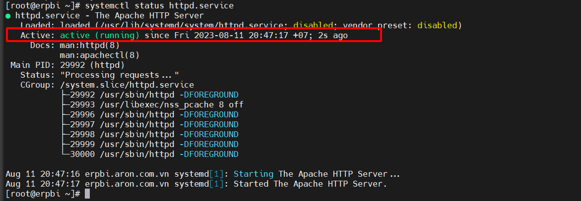This screenshot has height=201, width=581.
Task: Select process 30000 httpd tree entry
Action: (154, 154)
